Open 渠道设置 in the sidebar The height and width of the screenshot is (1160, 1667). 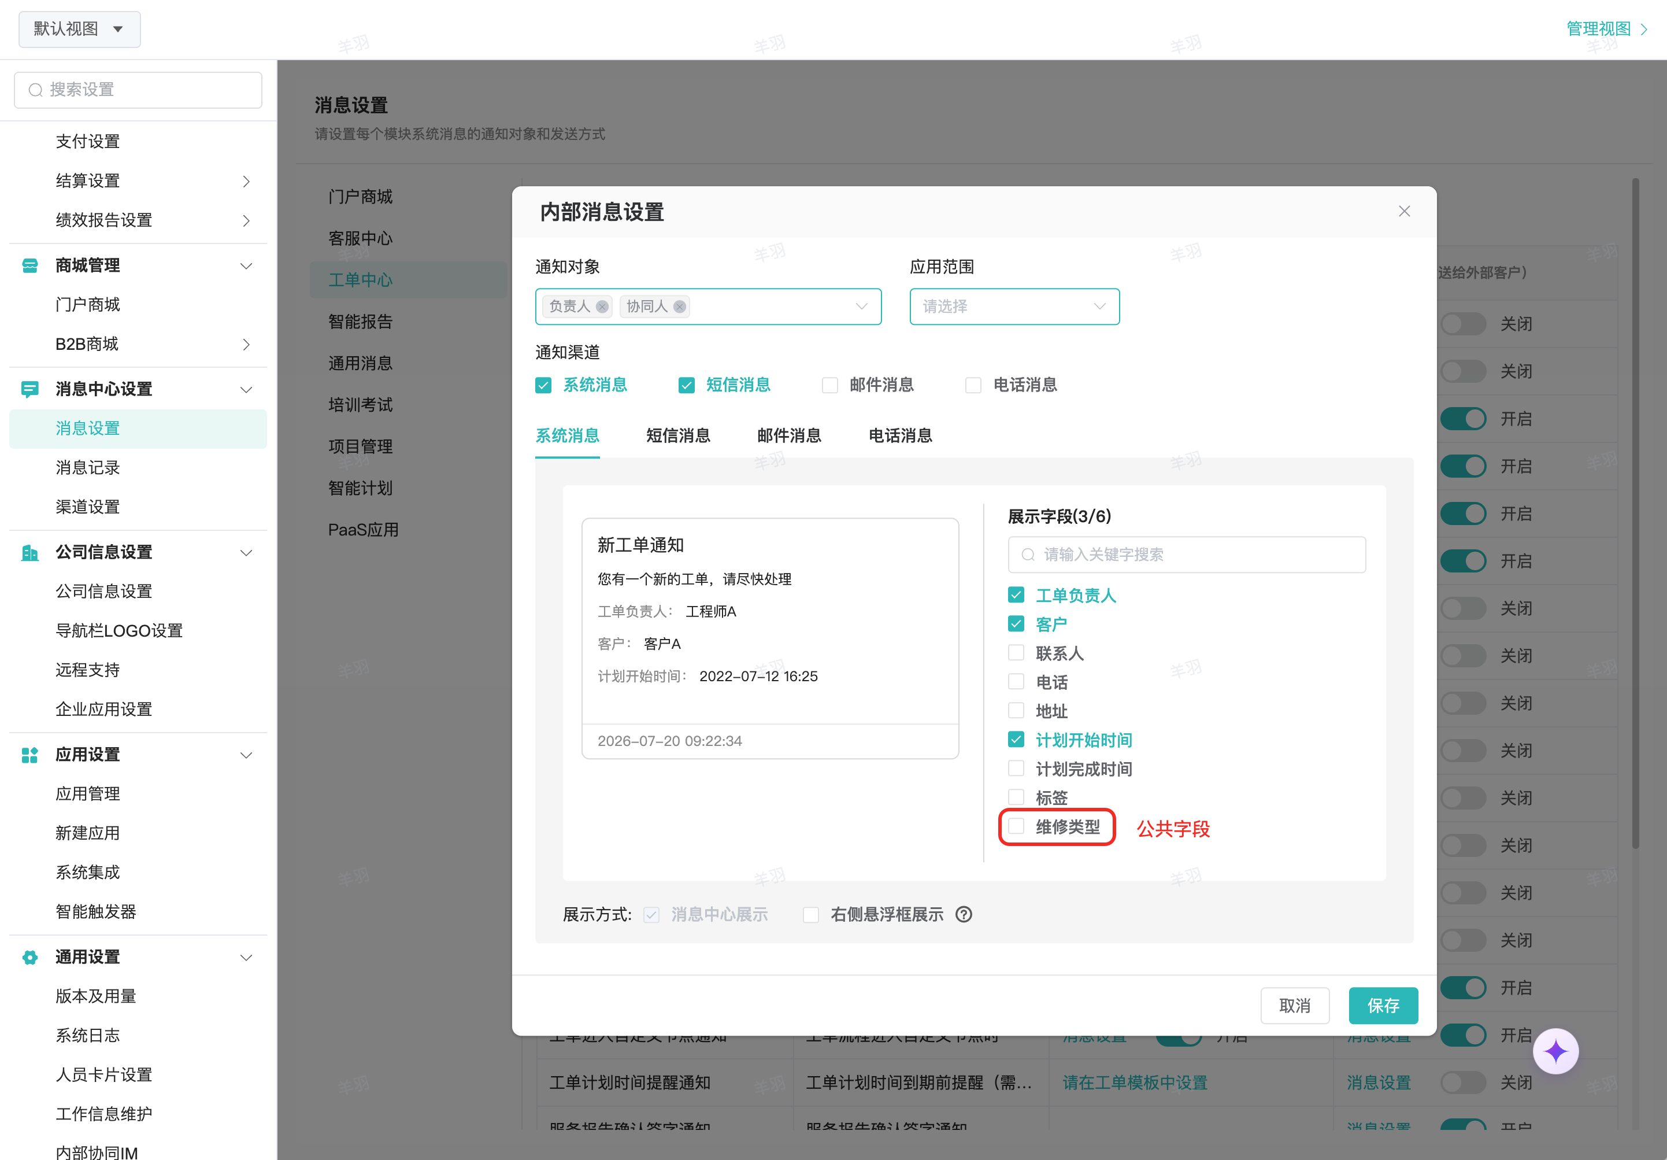88,507
